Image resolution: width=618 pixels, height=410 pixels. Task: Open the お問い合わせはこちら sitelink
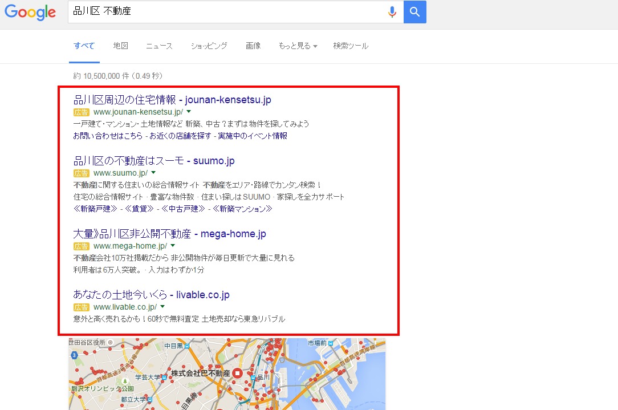point(108,136)
